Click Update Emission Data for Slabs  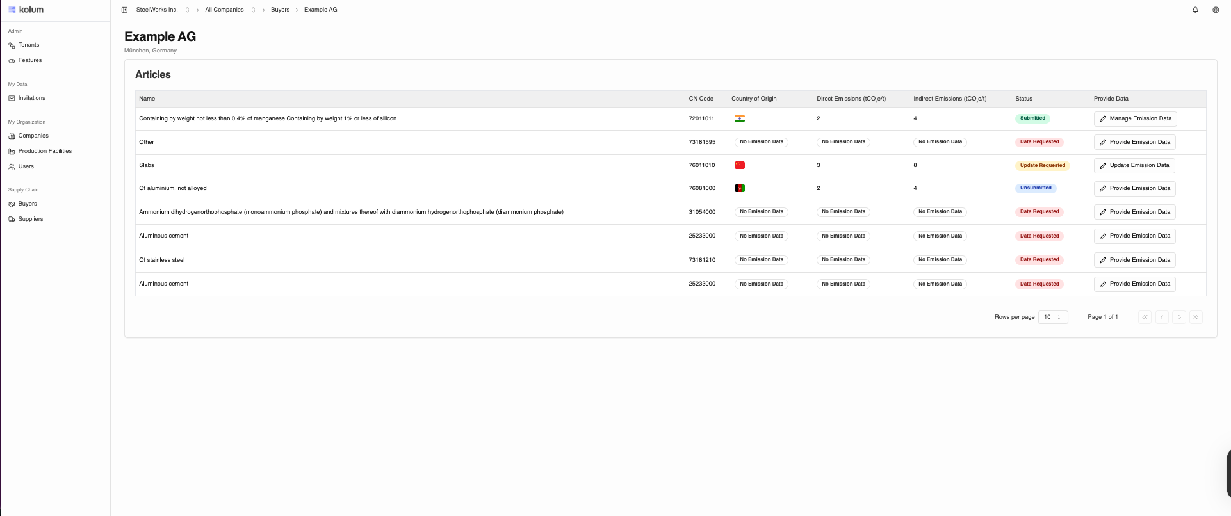(x=1134, y=165)
